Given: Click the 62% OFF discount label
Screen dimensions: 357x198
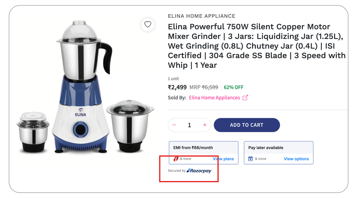Looking at the screenshot, I should (x=234, y=87).
